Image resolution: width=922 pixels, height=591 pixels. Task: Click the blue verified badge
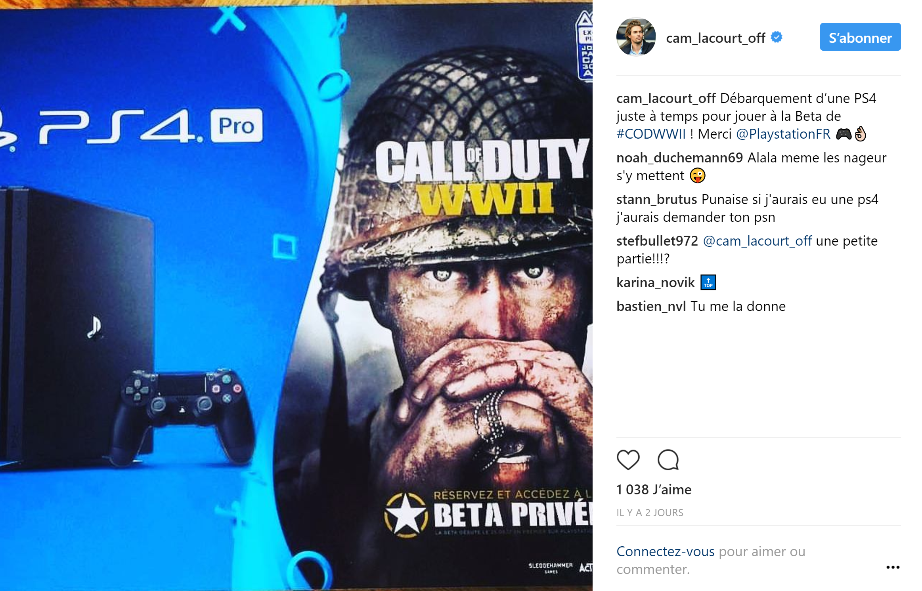click(777, 37)
